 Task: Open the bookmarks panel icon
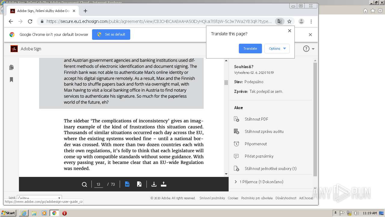[x=11, y=80]
